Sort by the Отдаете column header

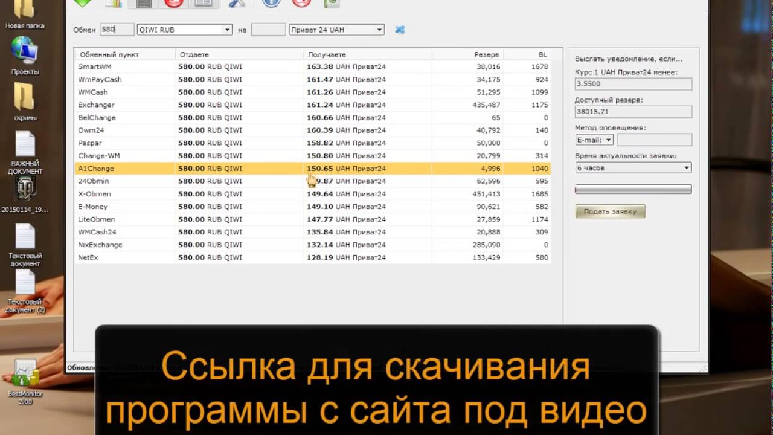(239, 54)
